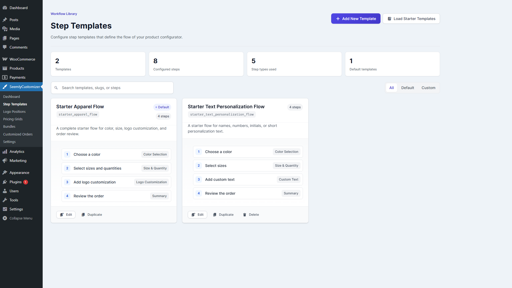Click the trash icon on Text Personalization card
Image resolution: width=512 pixels, height=288 pixels.
pyautogui.click(x=245, y=215)
